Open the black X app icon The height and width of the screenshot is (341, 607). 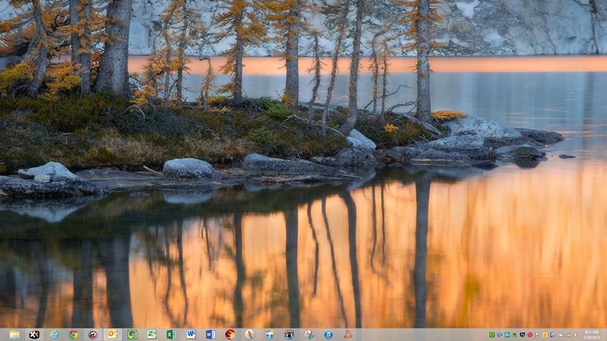34,334
